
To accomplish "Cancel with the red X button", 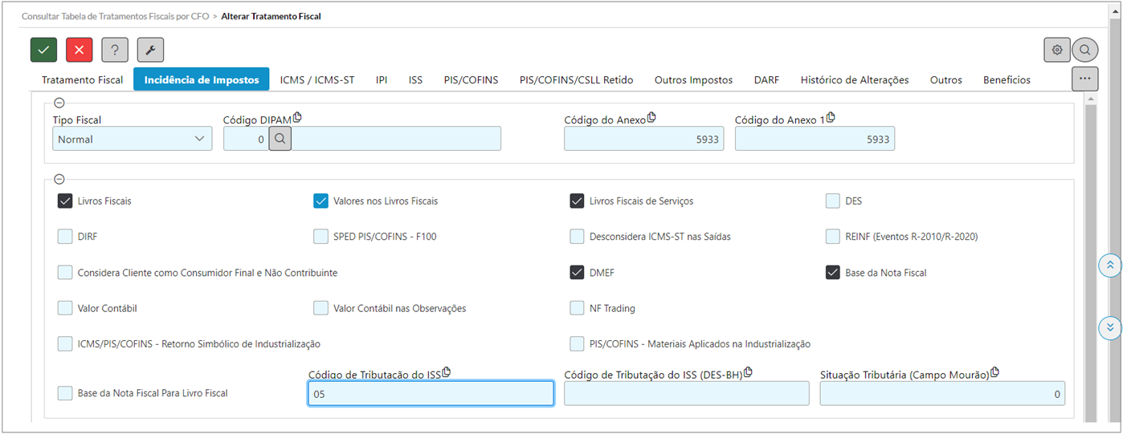I will coord(79,50).
